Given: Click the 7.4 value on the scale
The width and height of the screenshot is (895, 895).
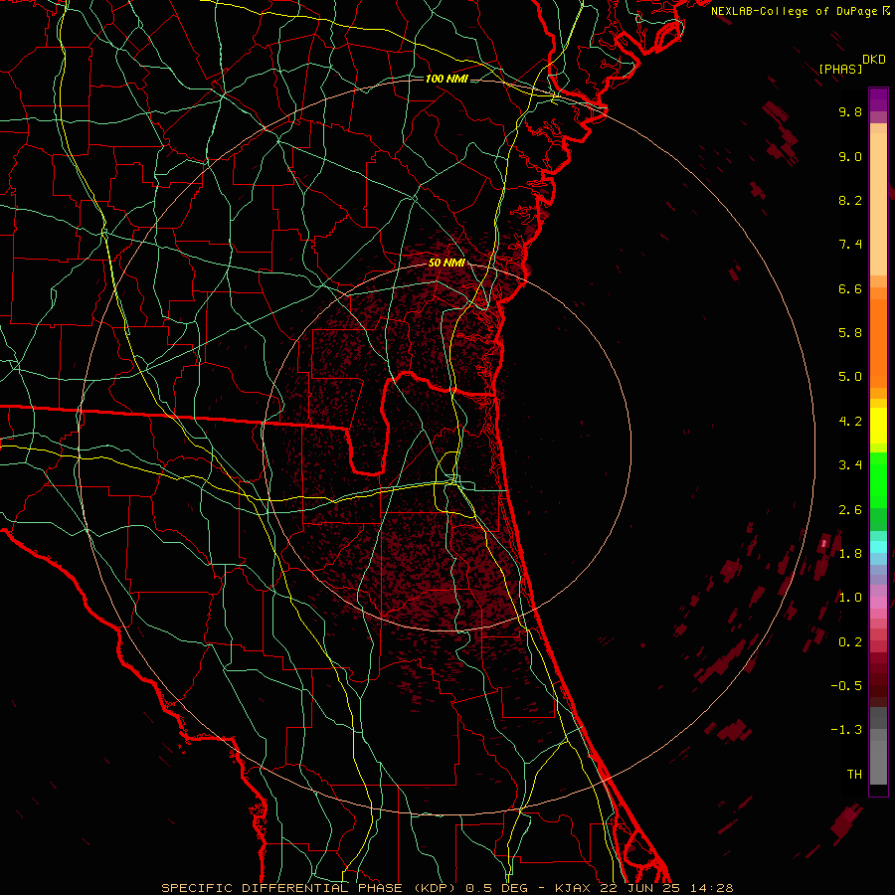Looking at the screenshot, I should pos(850,245).
